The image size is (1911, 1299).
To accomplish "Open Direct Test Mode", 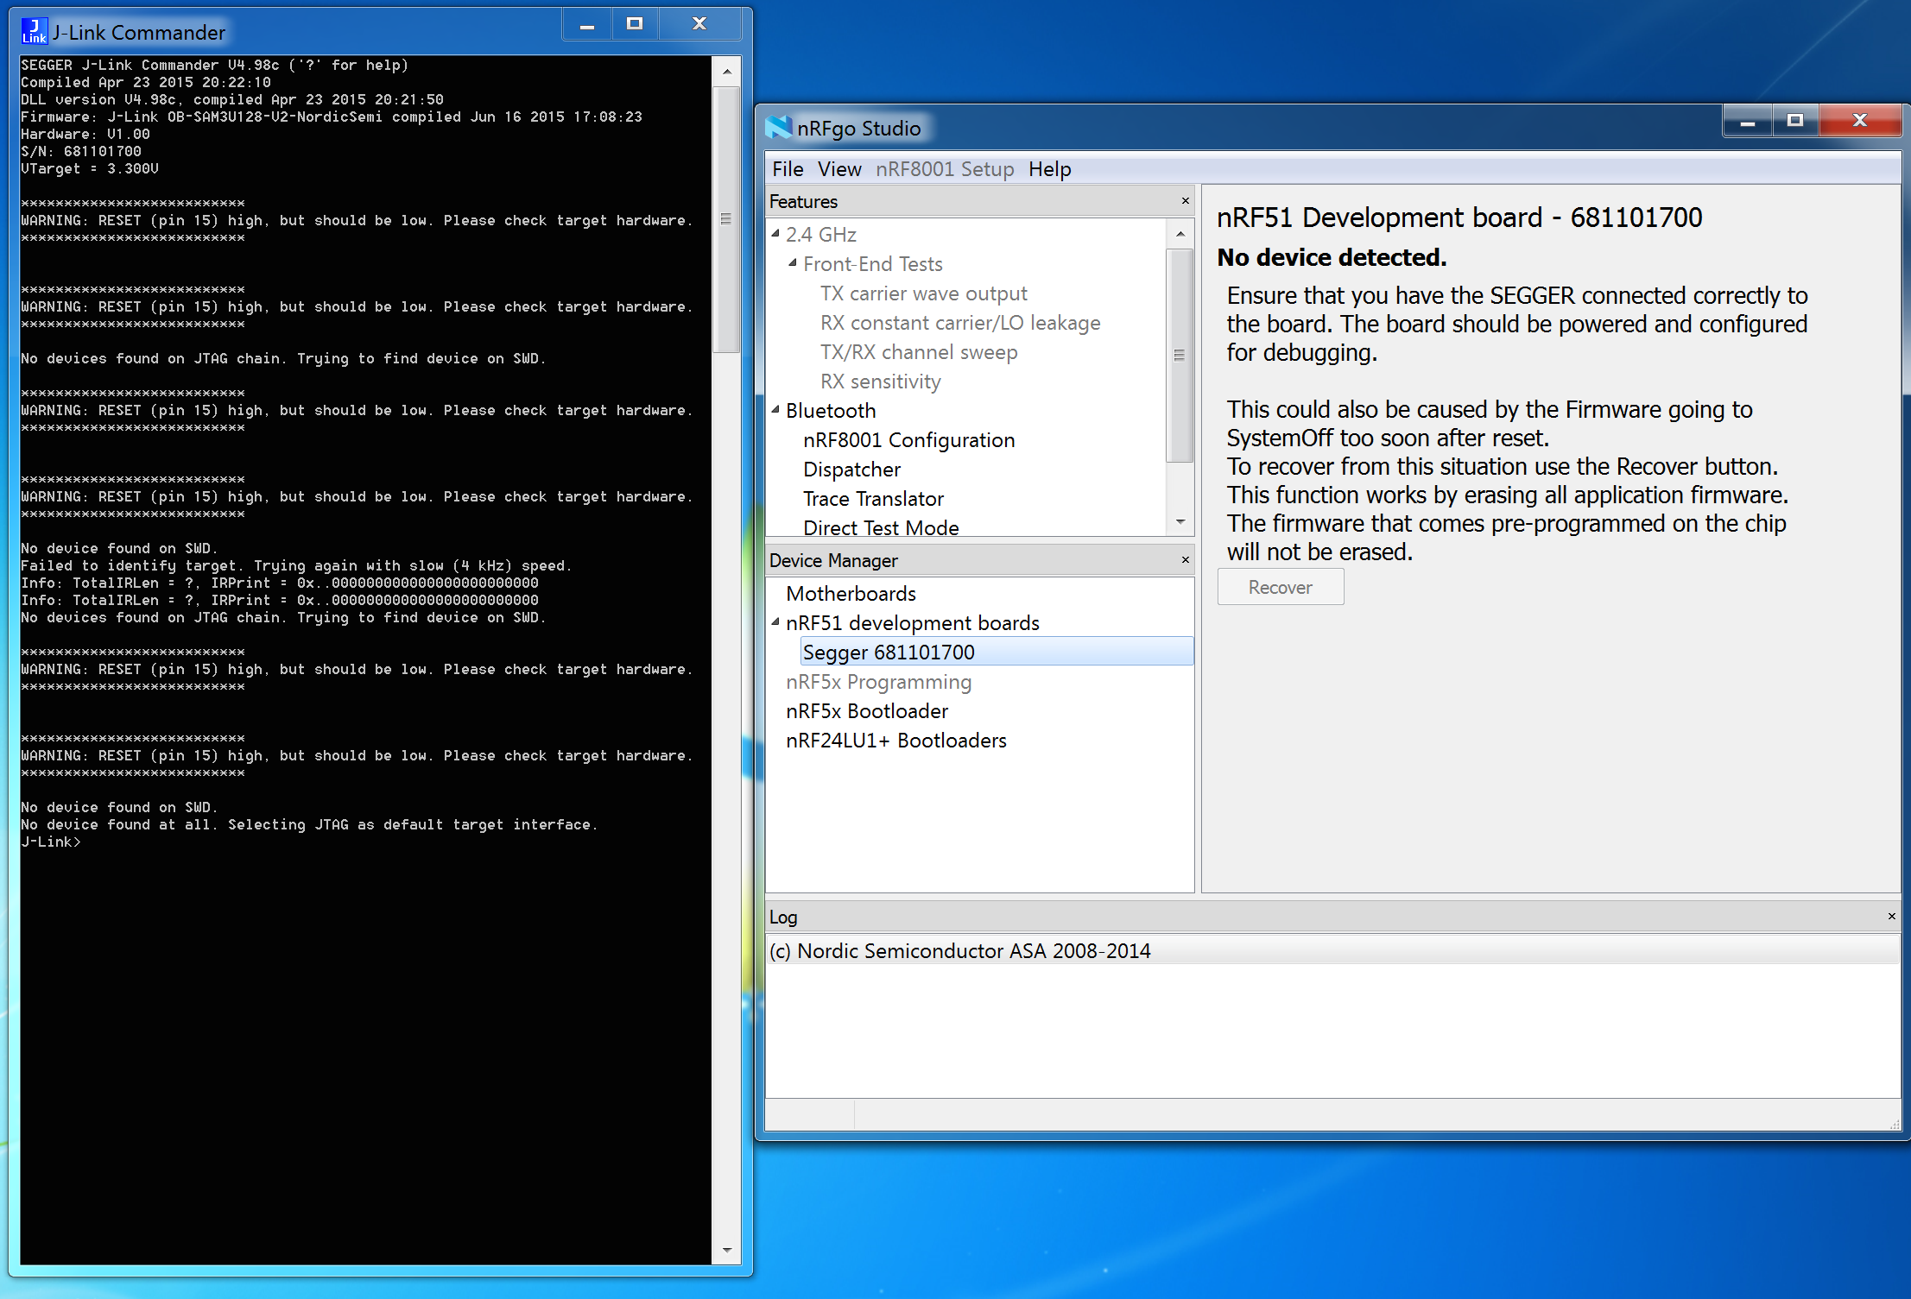I will 881,527.
